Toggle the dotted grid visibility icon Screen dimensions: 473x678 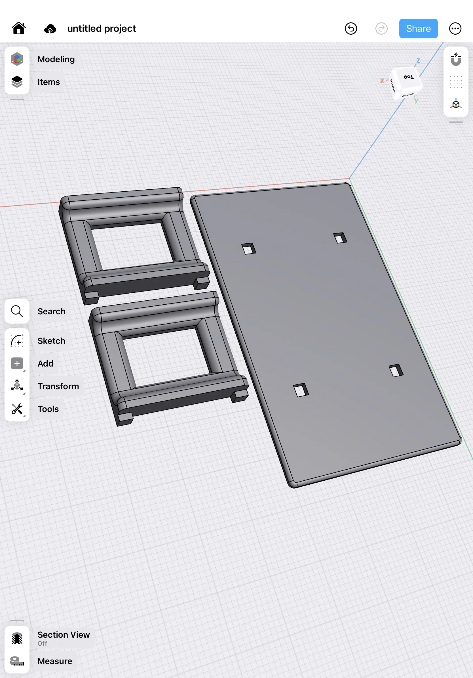[x=456, y=82]
